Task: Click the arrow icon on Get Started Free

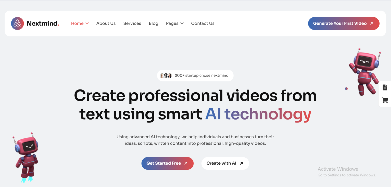Action: point(186,163)
